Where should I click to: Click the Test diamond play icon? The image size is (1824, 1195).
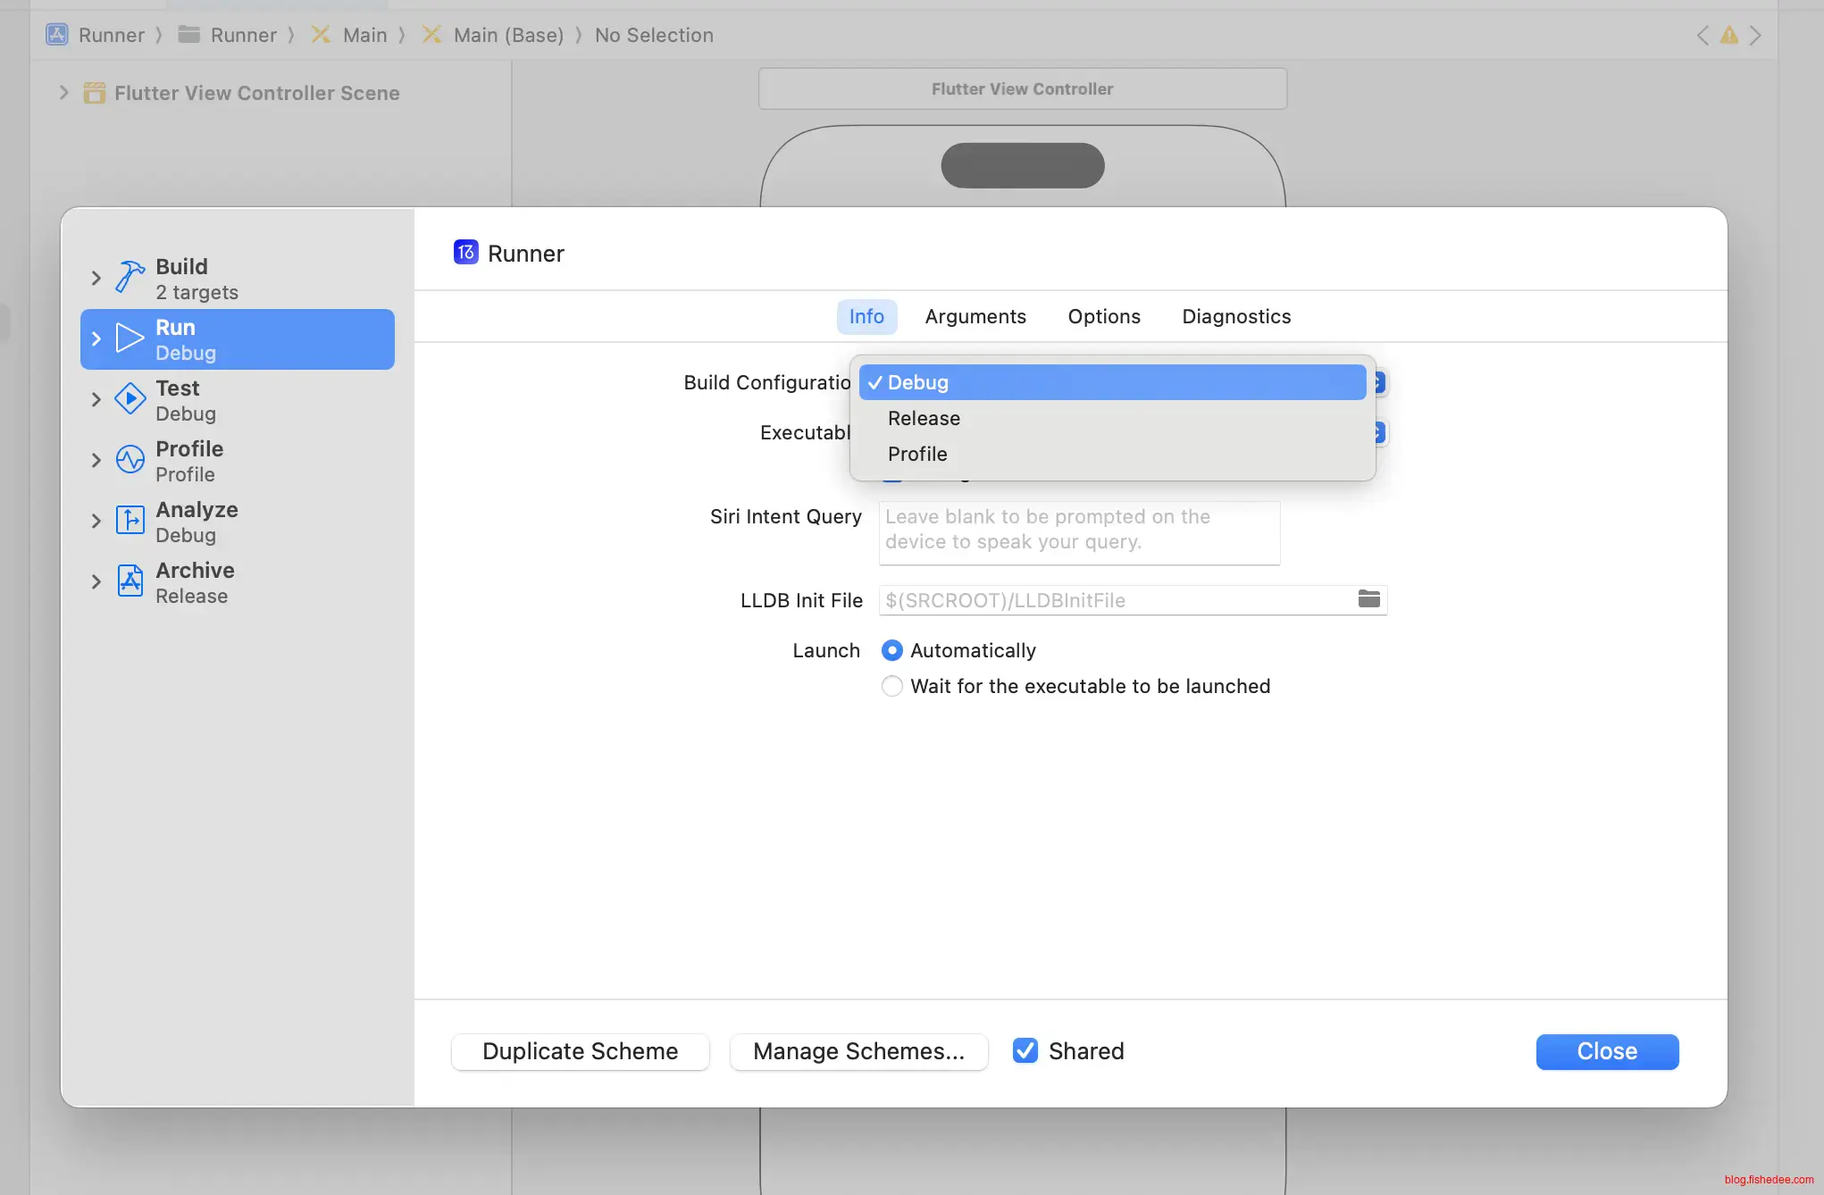click(x=130, y=399)
